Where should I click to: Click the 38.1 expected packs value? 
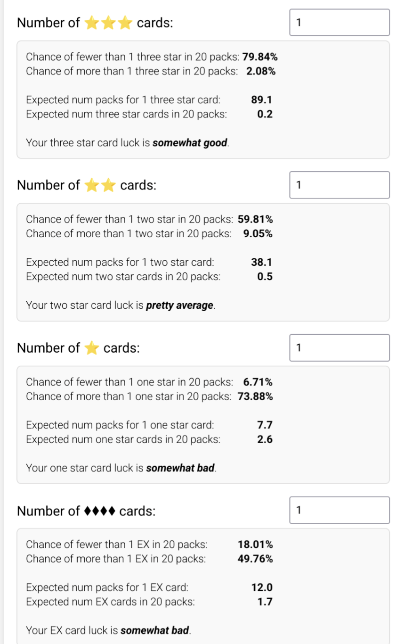pos(262,262)
